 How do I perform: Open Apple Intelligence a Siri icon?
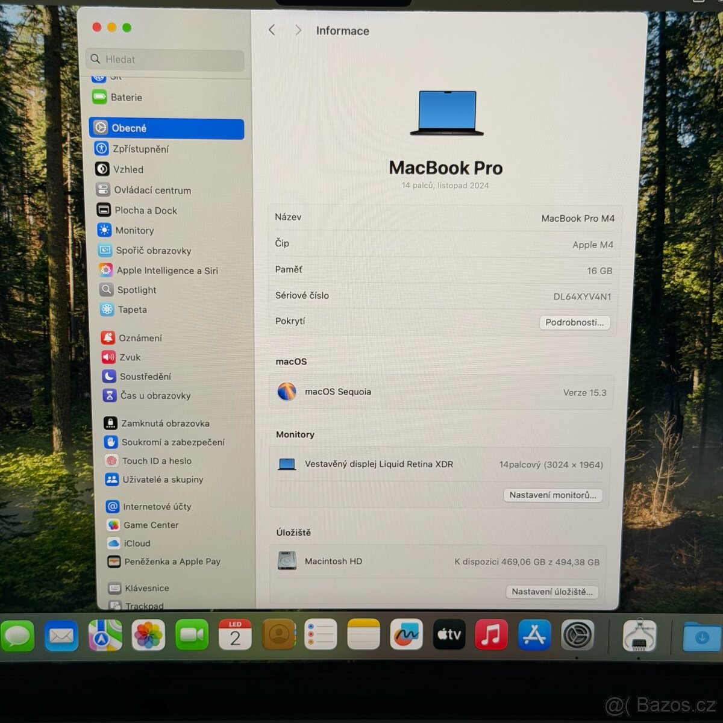point(106,270)
